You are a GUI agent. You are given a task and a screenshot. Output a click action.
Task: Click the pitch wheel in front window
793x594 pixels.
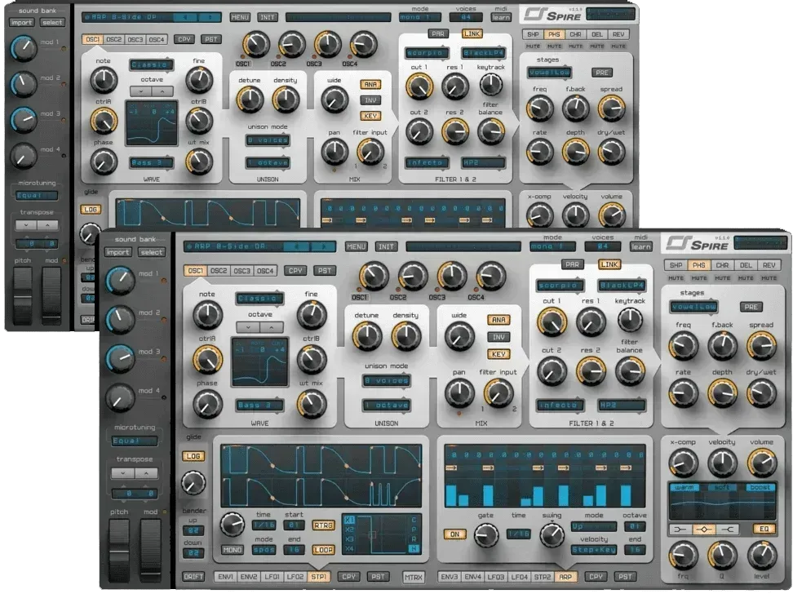click(119, 552)
